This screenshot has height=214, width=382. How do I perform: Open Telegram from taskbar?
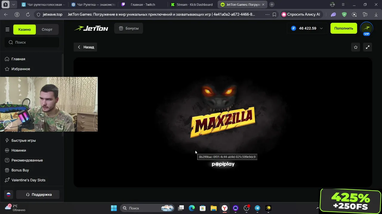pos(257,208)
